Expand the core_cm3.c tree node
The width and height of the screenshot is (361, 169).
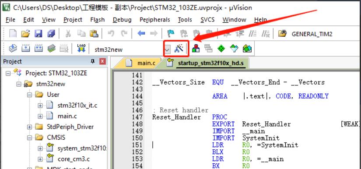(40, 159)
